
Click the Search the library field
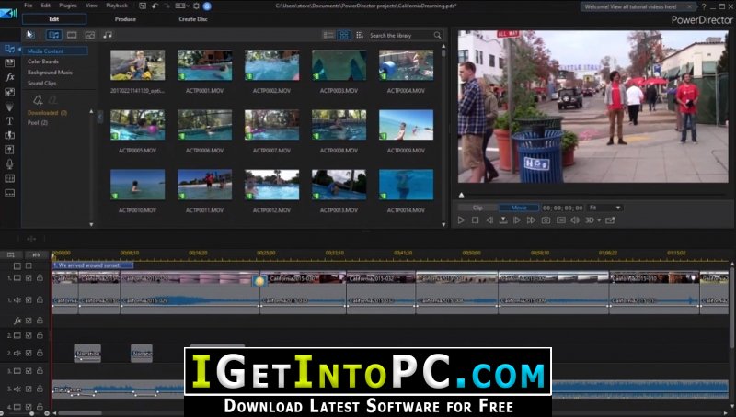click(400, 35)
